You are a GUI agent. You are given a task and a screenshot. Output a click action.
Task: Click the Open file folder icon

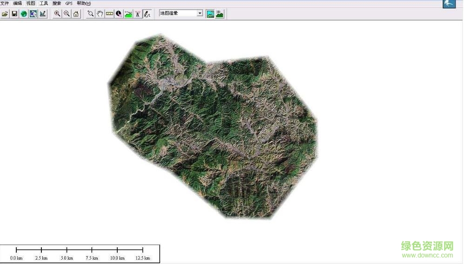pos(5,14)
